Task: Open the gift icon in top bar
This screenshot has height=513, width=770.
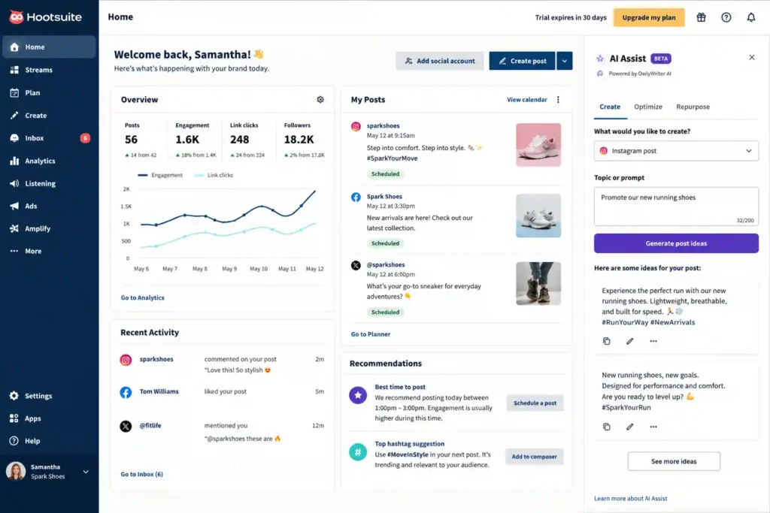Action: tap(702, 17)
